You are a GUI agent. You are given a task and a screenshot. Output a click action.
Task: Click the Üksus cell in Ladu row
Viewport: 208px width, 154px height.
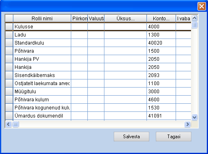tap(125, 35)
